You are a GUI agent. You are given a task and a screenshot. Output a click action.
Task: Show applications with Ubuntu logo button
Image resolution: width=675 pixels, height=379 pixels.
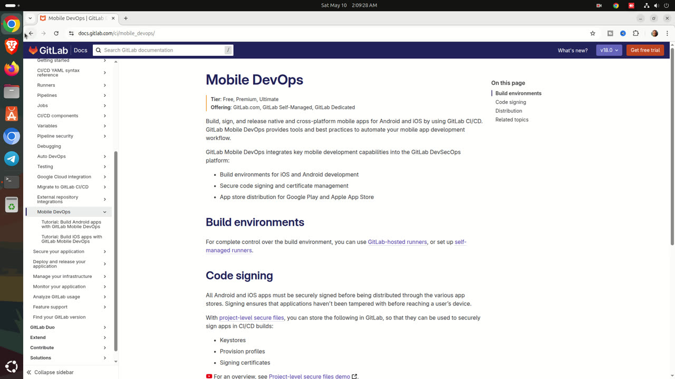12,366
